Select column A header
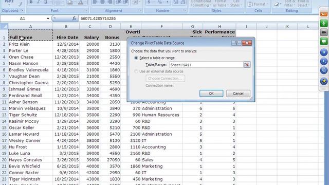This screenshot has height=185, width=329. coord(30,26)
